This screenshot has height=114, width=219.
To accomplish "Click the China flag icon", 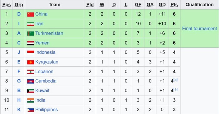I will [30, 14].
